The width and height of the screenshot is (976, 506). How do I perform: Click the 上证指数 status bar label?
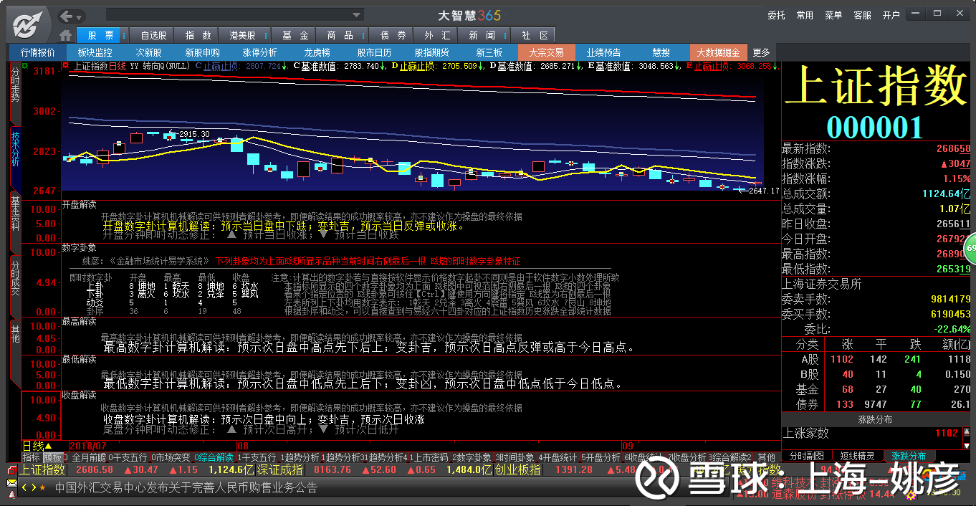click(42, 470)
